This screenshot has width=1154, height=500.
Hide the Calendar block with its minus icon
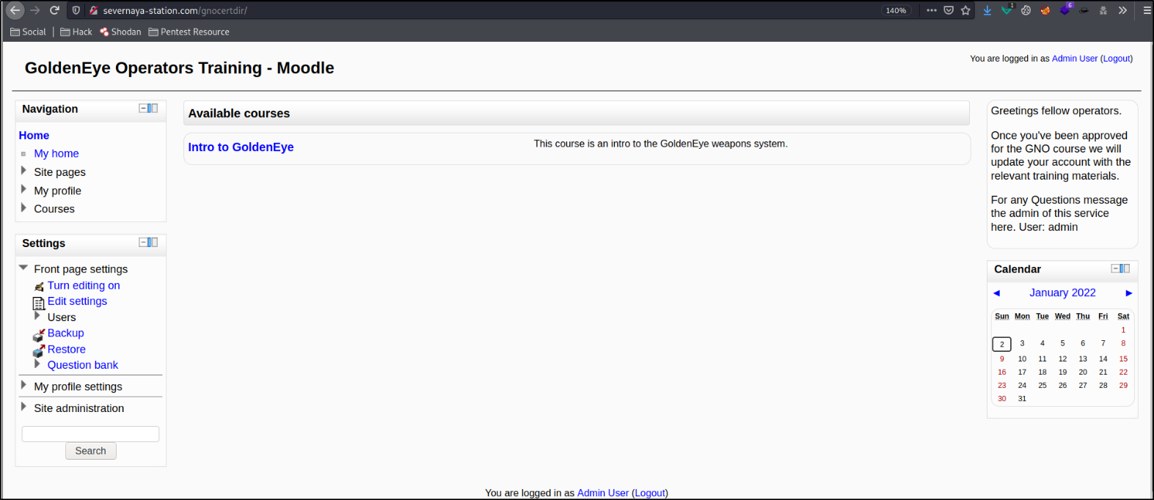[1115, 269]
